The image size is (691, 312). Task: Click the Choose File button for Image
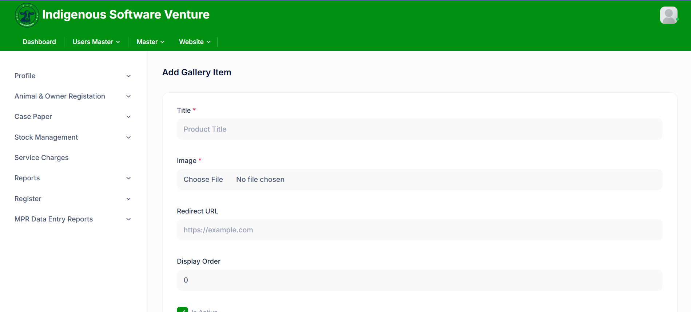[x=203, y=179]
